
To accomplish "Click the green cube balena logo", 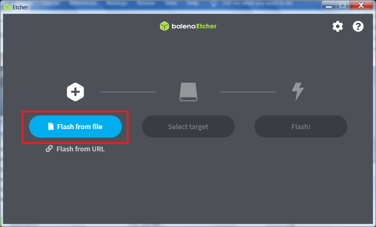I will (x=165, y=26).
